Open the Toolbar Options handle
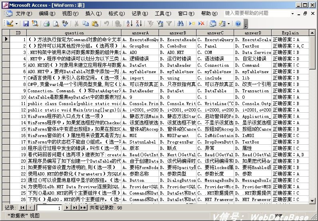The width and height of the screenshot is (318, 221). (x=246, y=24)
